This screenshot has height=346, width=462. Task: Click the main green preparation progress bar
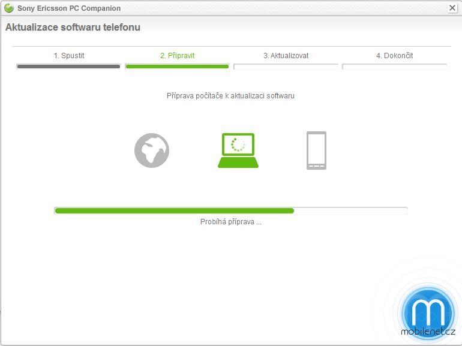click(174, 210)
